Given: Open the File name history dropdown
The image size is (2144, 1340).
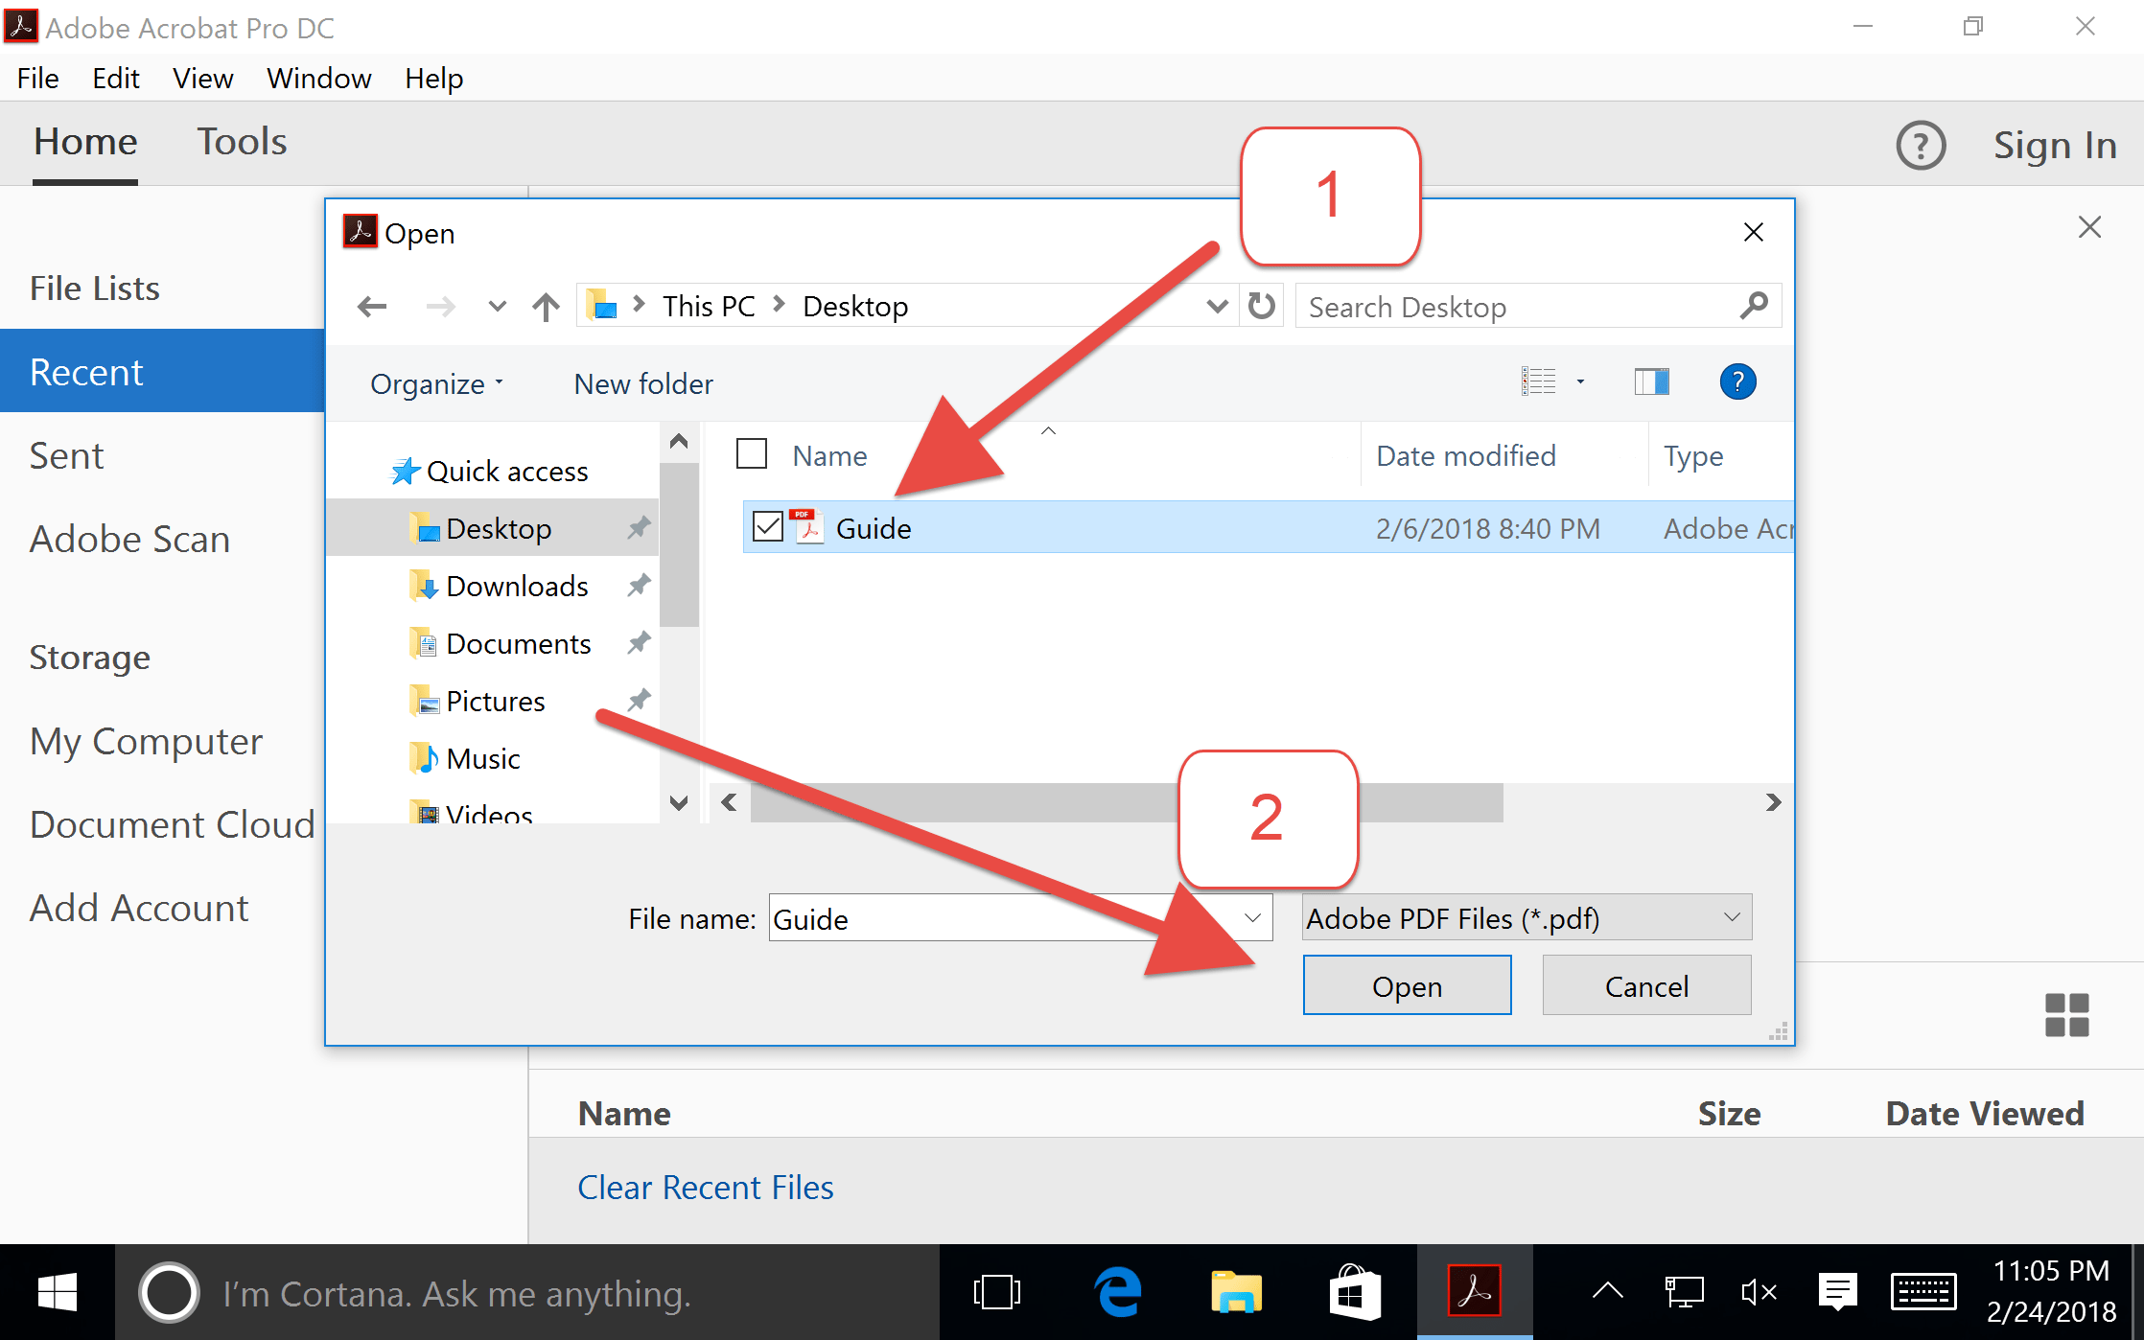Looking at the screenshot, I should click(x=1252, y=918).
